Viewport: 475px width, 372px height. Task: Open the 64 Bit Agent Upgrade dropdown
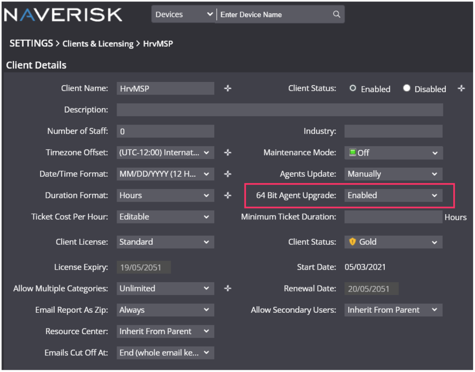(393, 196)
